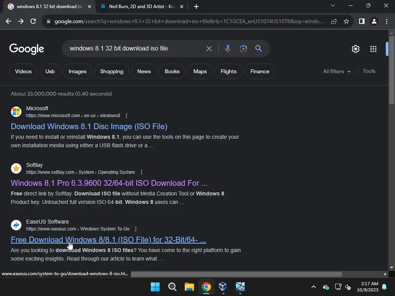Screen dimensions: 395x296
Task: Open taskbar Search
Action: coord(172,287)
